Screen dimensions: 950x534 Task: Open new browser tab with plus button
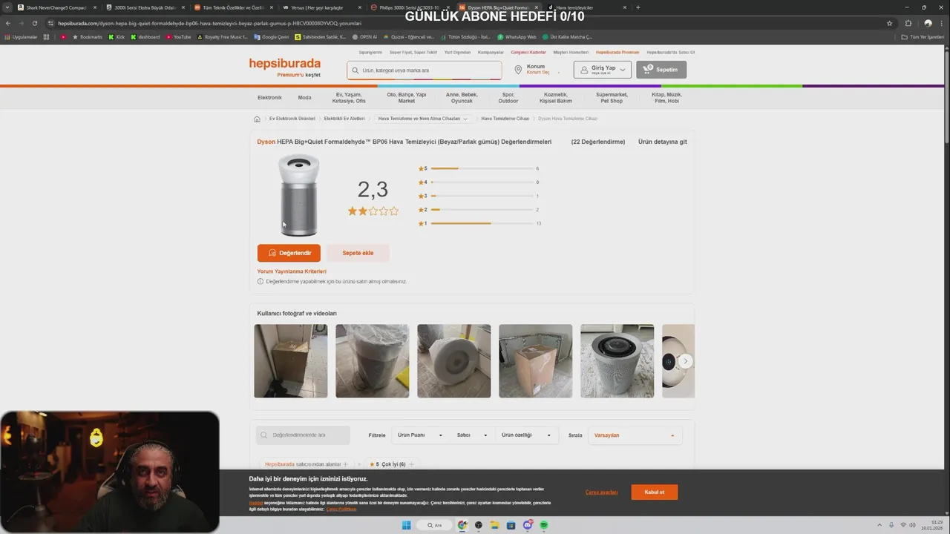coord(638,7)
